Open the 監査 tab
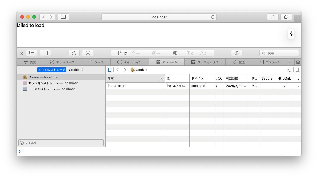Image resolution: width=318 pixels, height=178 pixels. 239,62
